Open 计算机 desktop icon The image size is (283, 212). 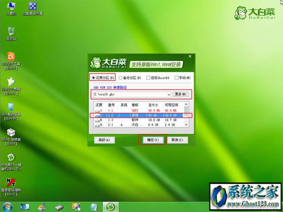pos(10,7)
